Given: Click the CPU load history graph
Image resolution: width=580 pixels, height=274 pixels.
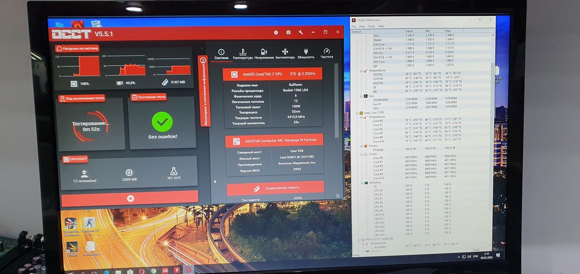Looking at the screenshot, I should click(76, 66).
